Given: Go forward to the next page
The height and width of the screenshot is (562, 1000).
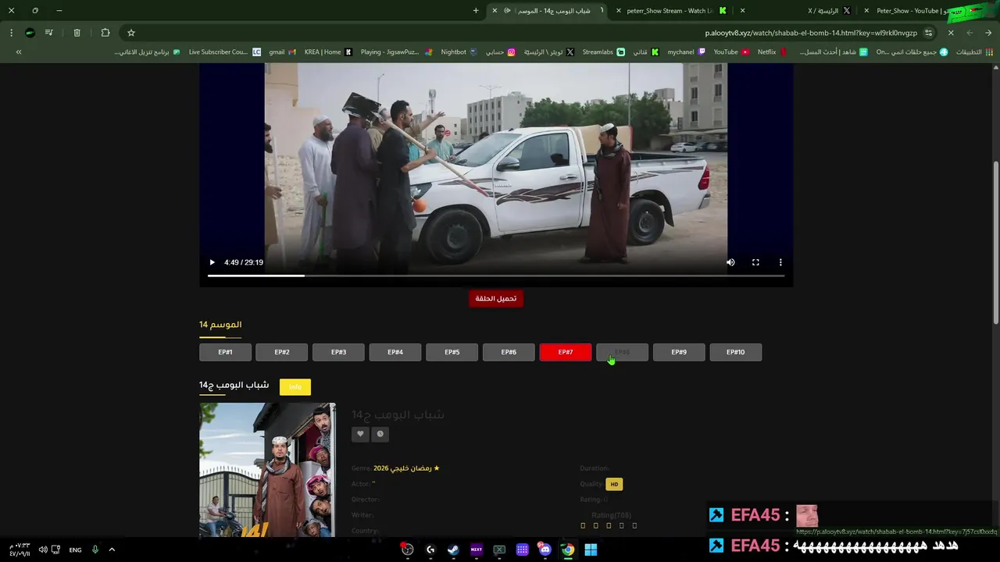Looking at the screenshot, I should (x=970, y=33).
